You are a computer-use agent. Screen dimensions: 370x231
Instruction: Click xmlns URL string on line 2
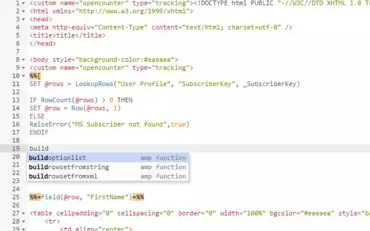coord(132,11)
